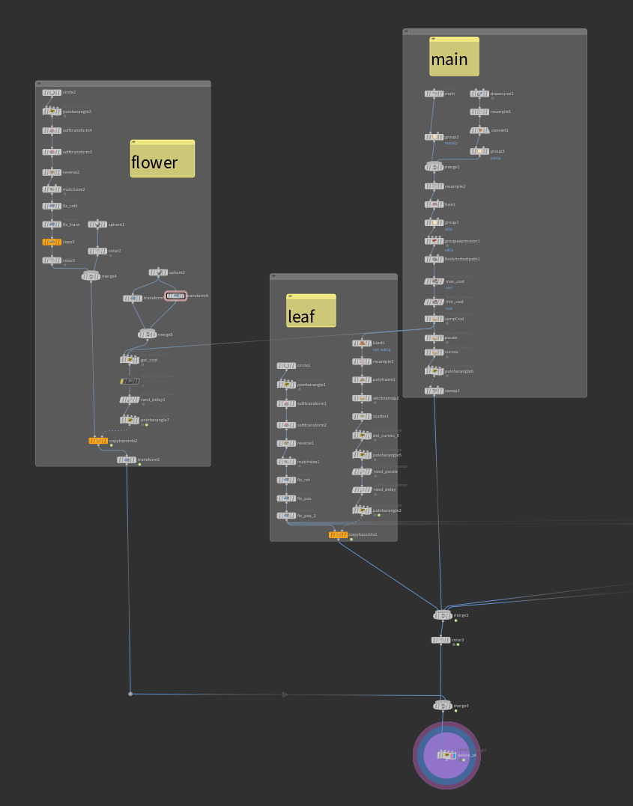
Task: Select the color1 node
Action: pos(52,260)
